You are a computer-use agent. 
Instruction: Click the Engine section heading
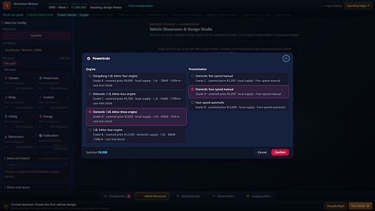[91, 69]
